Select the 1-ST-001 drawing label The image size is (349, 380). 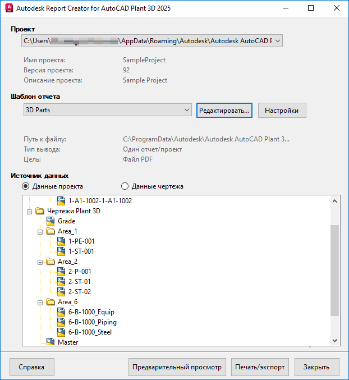pos(81,251)
